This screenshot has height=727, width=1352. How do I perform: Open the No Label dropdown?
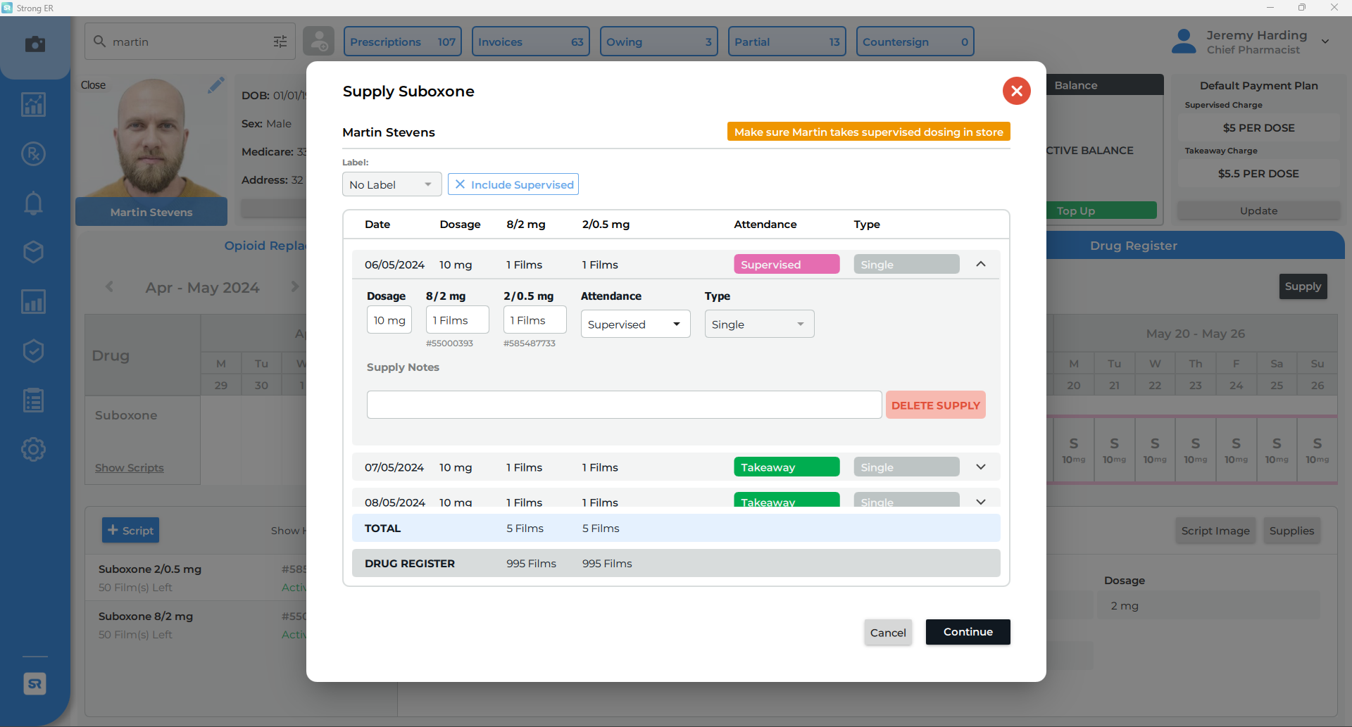click(391, 184)
